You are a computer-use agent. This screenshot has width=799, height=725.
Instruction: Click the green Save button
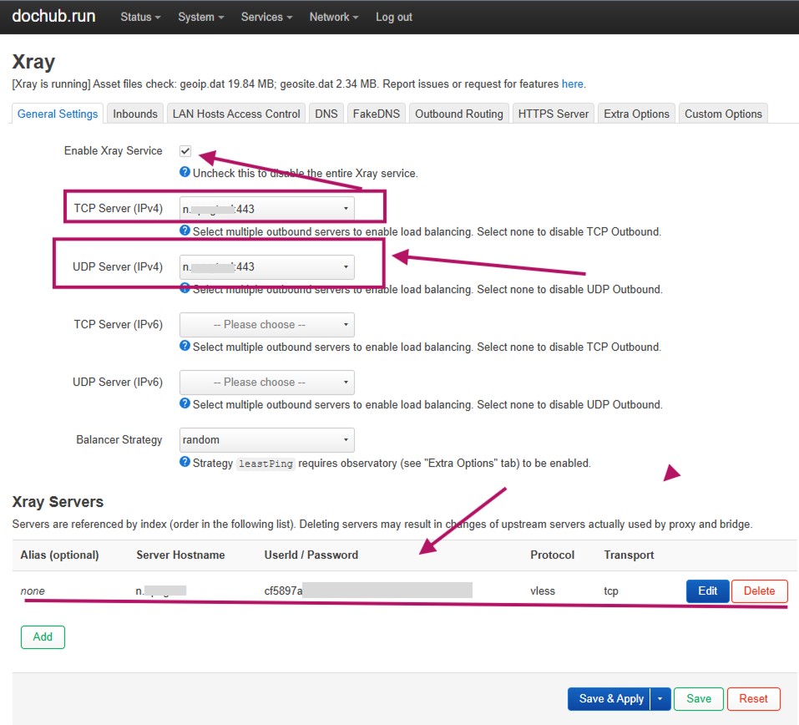[x=699, y=698]
